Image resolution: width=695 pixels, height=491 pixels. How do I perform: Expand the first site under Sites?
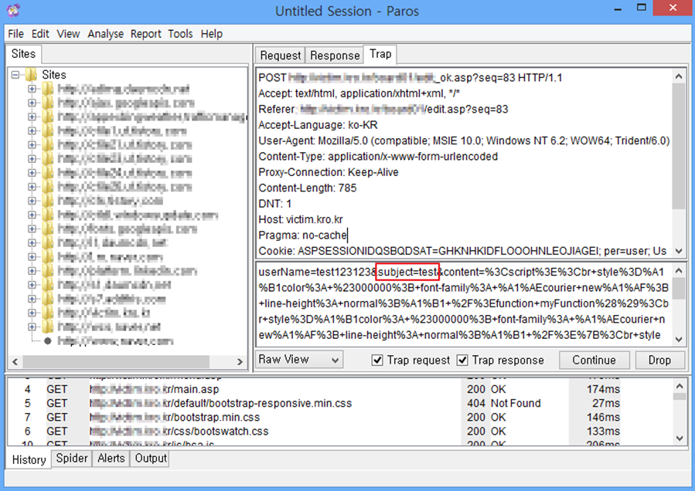click(32, 89)
